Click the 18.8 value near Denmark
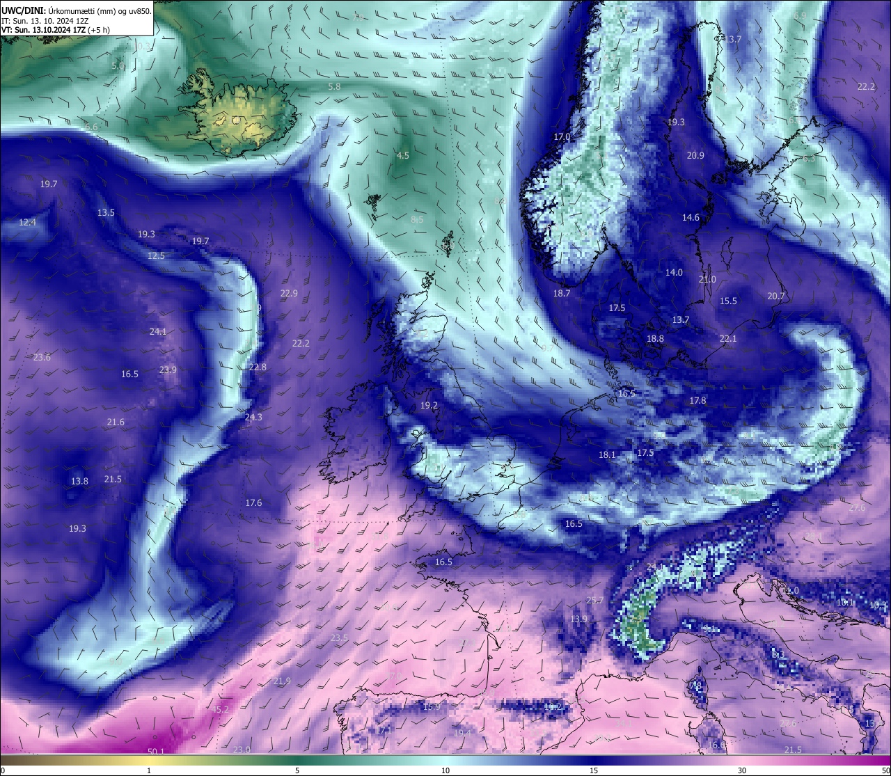This screenshot has width=891, height=776. [x=655, y=338]
